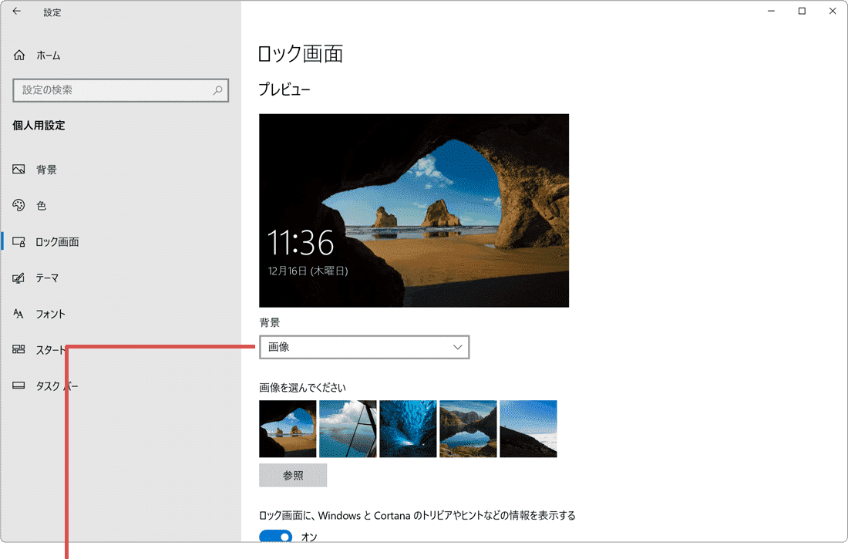Select the 背景 (Background) sidebar icon
The width and height of the screenshot is (848, 559).
pyautogui.click(x=19, y=170)
